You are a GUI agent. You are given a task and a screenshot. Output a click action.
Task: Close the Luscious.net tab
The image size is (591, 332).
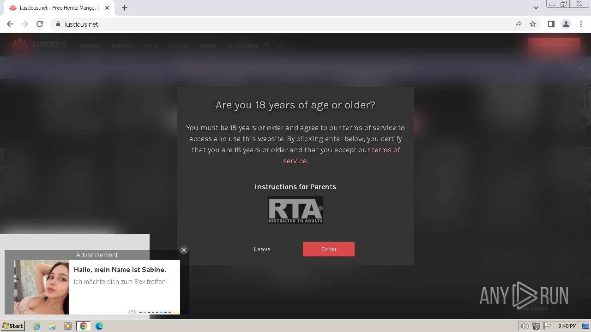click(107, 8)
